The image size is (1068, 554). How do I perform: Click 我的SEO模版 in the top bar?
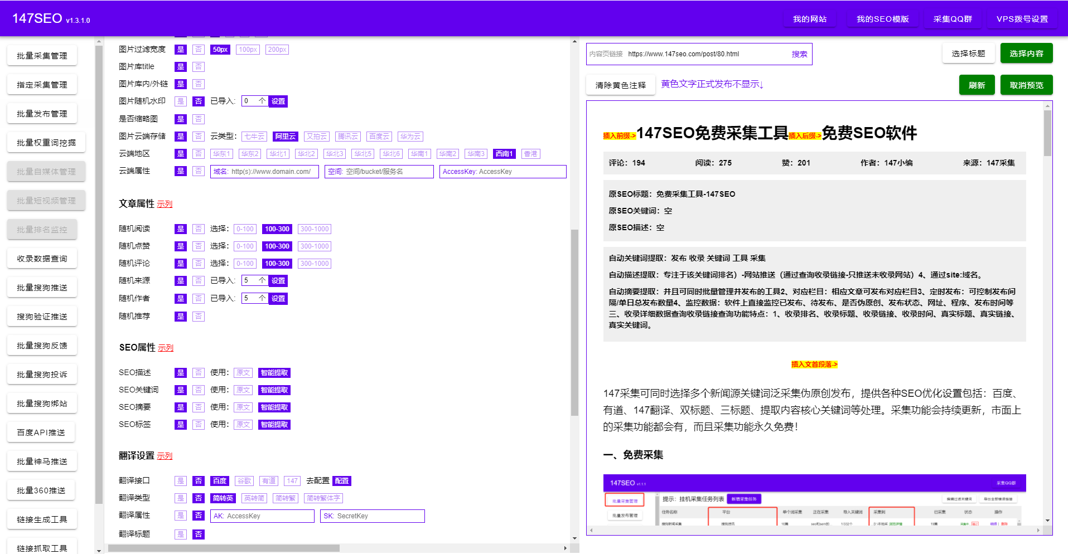point(882,19)
